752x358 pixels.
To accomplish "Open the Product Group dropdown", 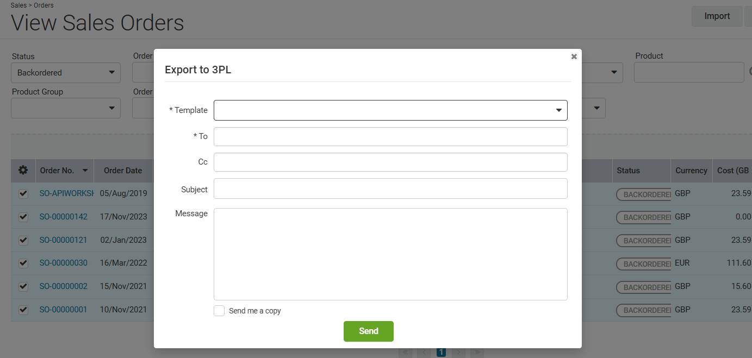I will tap(66, 108).
